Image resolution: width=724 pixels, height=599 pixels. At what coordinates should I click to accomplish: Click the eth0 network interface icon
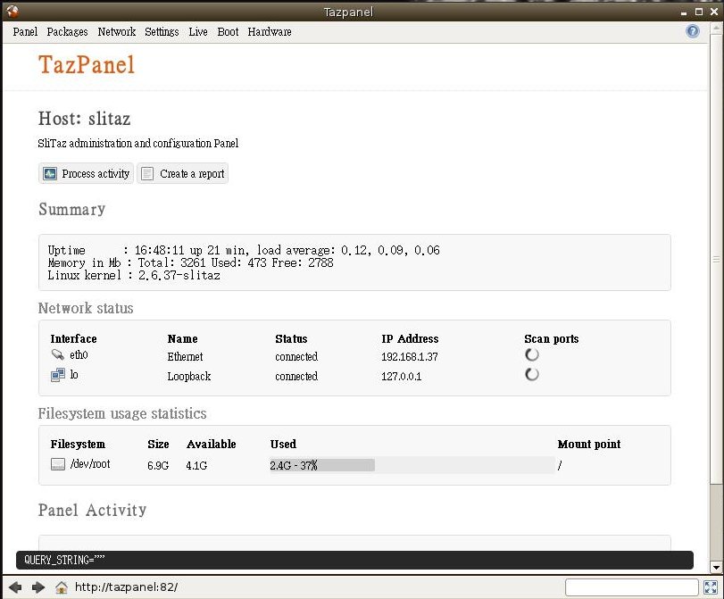[58, 355]
